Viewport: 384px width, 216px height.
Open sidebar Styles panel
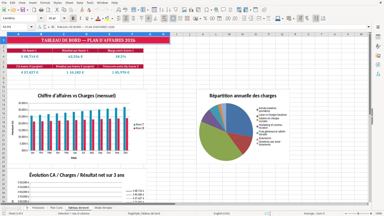[378, 46]
